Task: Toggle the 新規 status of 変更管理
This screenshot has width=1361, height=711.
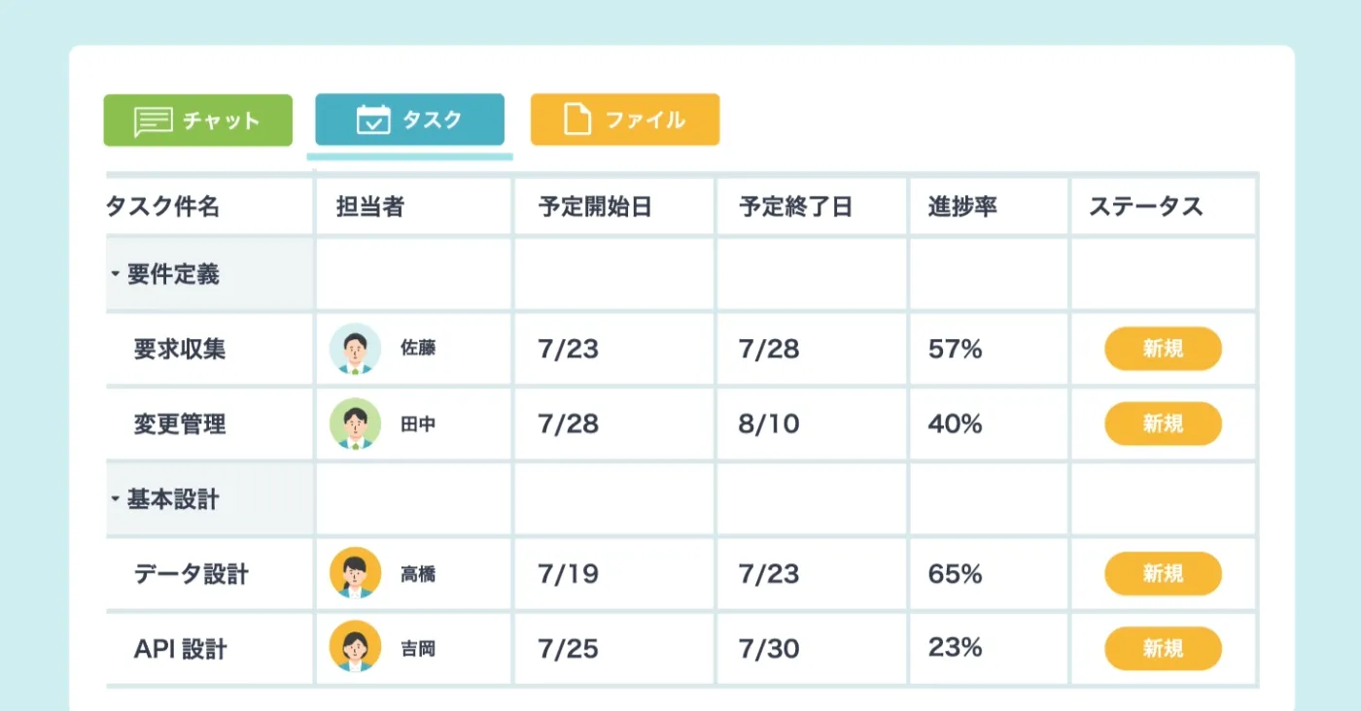Action: 1163,424
